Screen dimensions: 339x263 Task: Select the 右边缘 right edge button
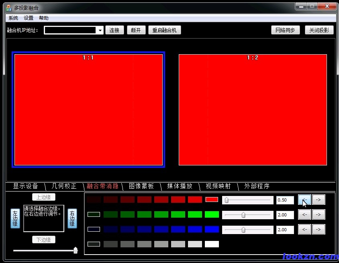[x=72, y=218]
